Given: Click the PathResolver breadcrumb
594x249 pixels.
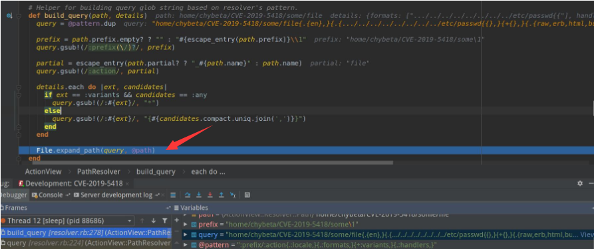Looking at the screenshot, I should pyautogui.click(x=98, y=171).
